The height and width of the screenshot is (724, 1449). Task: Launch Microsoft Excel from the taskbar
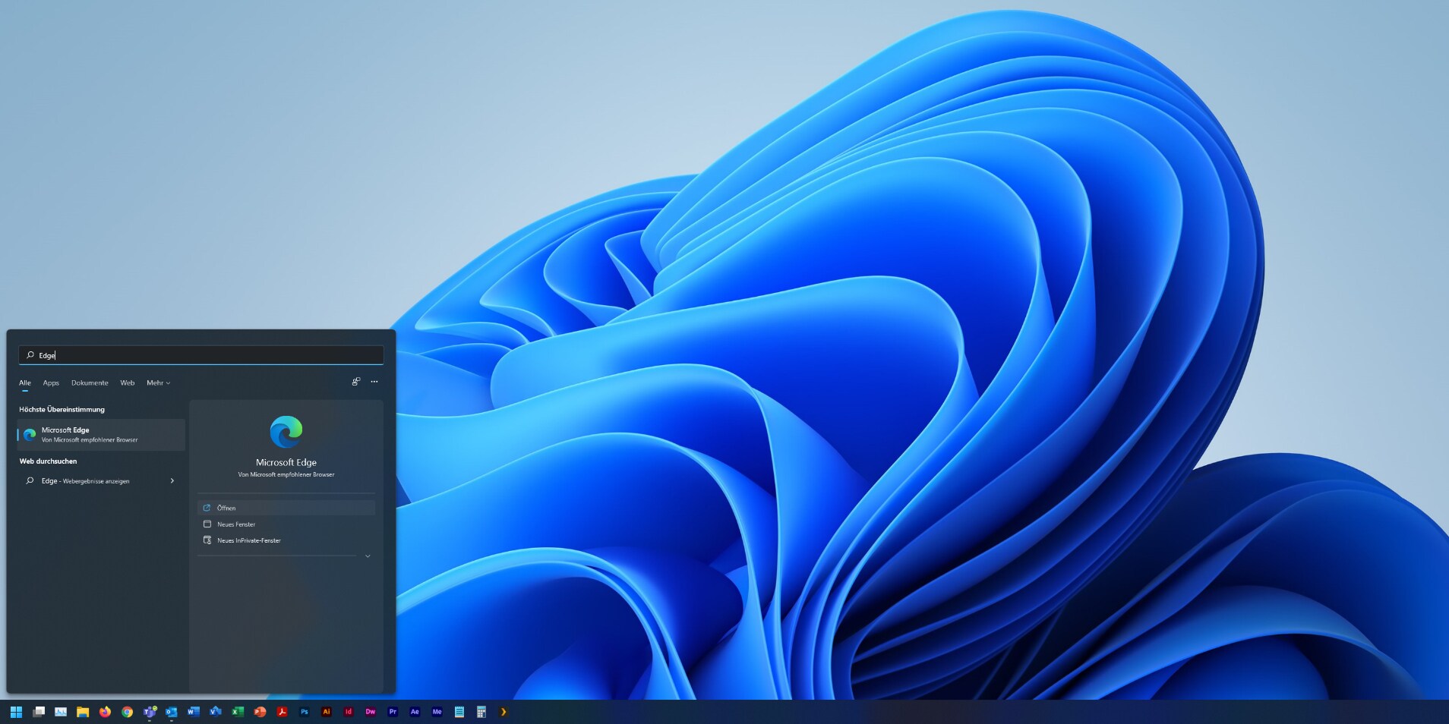[238, 712]
